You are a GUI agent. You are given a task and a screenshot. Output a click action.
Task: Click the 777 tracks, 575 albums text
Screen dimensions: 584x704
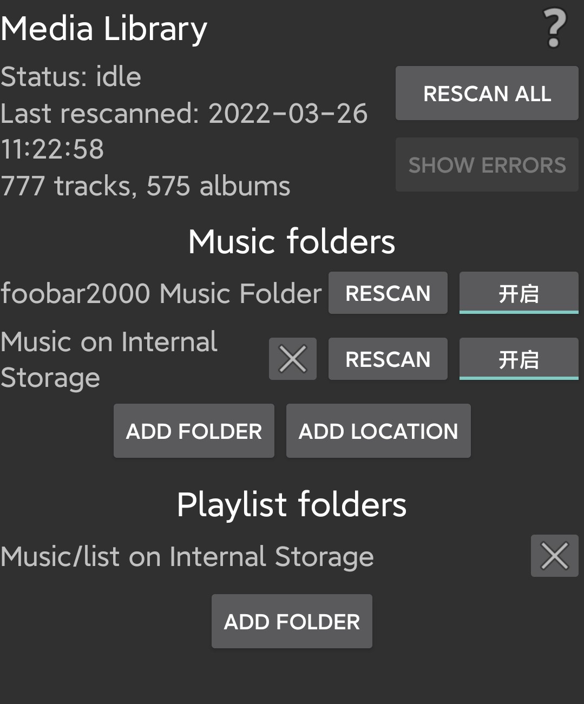[145, 186]
